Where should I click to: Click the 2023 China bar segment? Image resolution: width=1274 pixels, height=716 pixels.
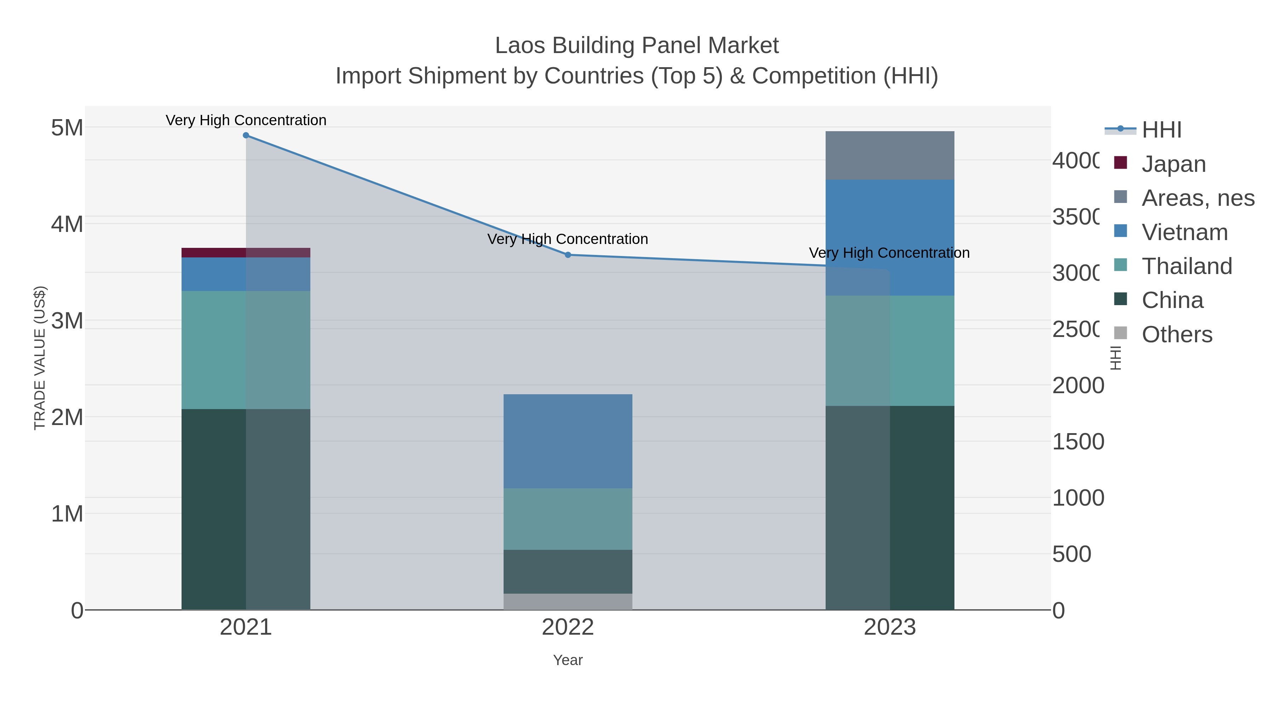pos(890,508)
